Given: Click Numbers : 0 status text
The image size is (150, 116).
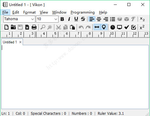Looking at the screenshot, I should (x=82, y=114).
